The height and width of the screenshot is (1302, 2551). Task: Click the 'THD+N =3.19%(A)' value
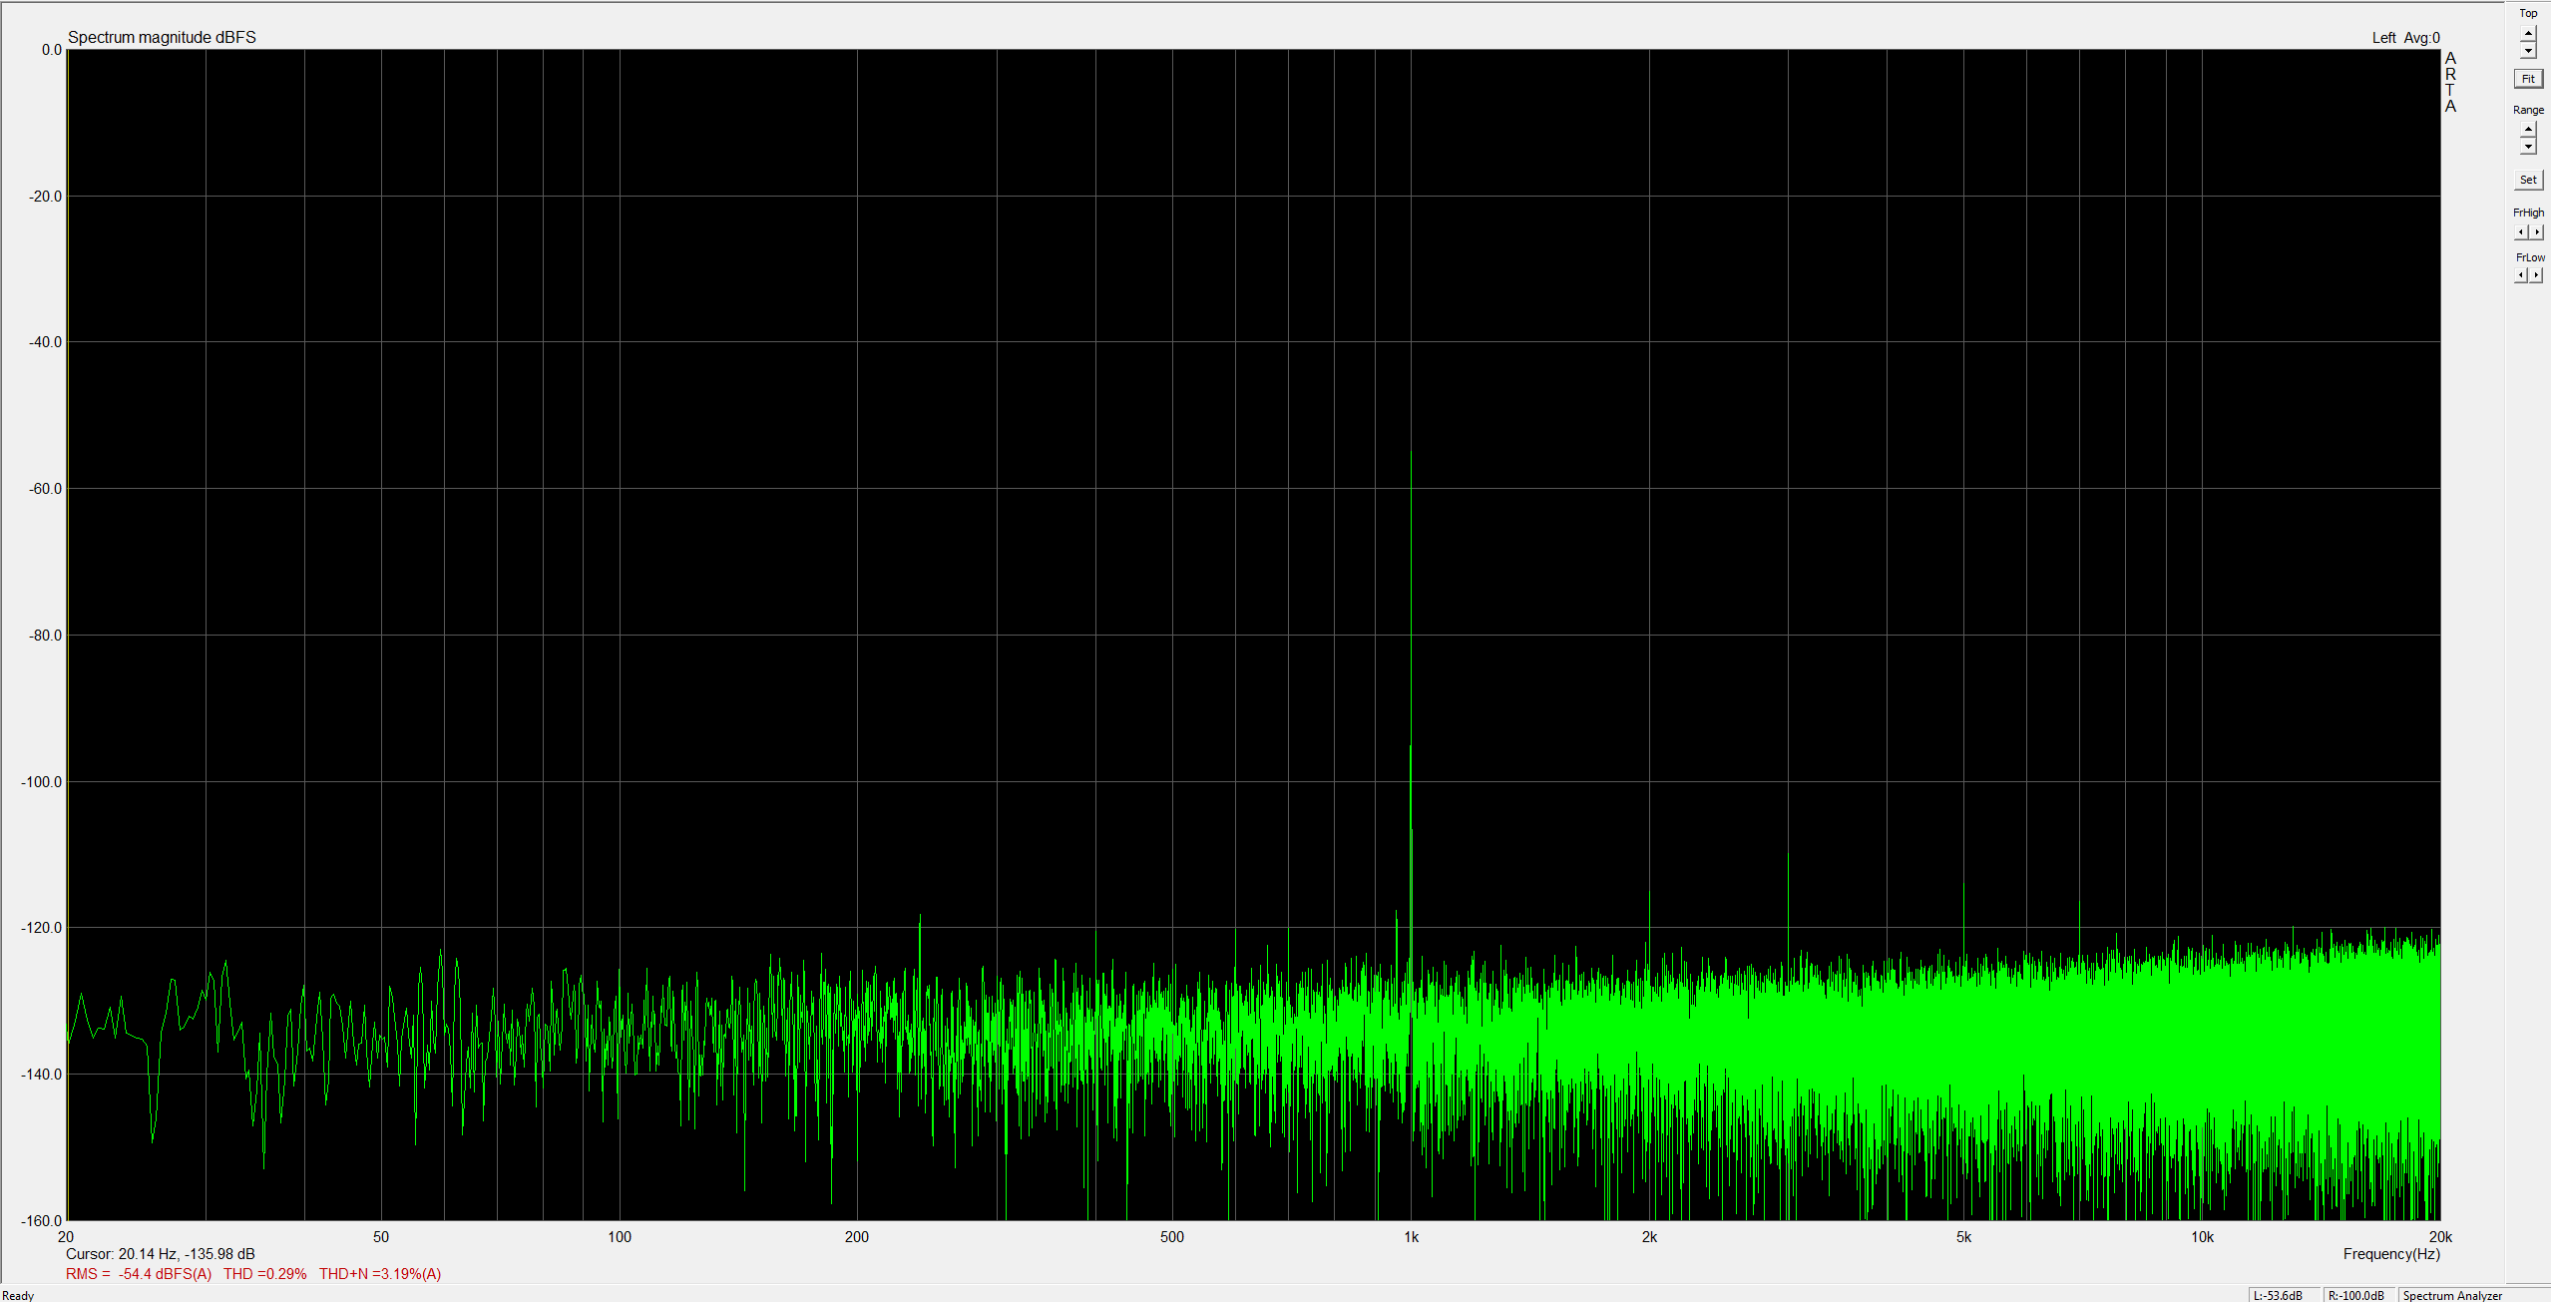coord(380,1273)
